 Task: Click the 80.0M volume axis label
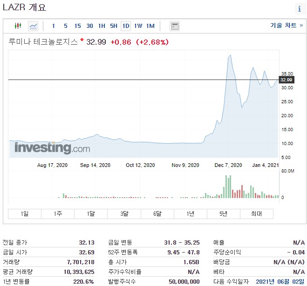[287, 171]
